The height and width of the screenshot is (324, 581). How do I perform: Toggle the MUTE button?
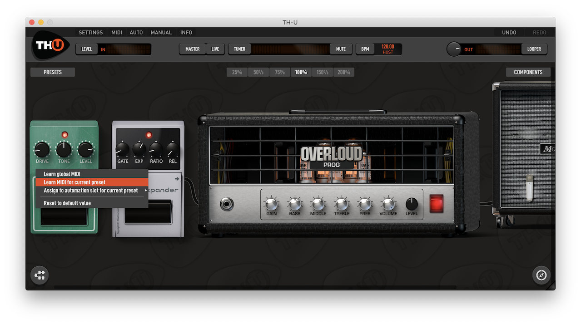tap(341, 49)
